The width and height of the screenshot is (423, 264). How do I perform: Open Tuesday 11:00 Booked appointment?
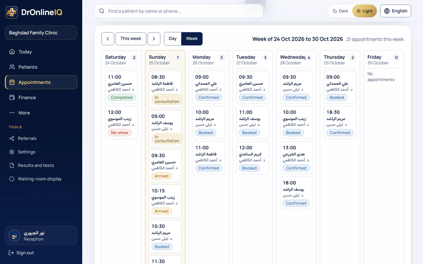(x=253, y=122)
